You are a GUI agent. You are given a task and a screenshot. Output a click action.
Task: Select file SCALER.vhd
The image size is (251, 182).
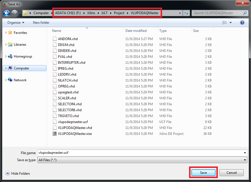[67, 98]
